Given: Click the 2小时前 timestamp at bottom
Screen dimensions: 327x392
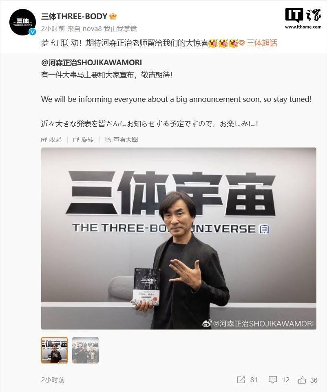Looking at the screenshot, I should pyautogui.click(x=53, y=380).
